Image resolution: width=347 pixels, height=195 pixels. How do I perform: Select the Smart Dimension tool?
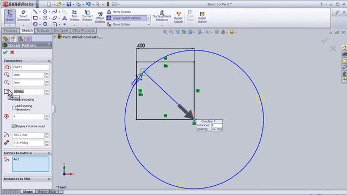pos(23,16)
